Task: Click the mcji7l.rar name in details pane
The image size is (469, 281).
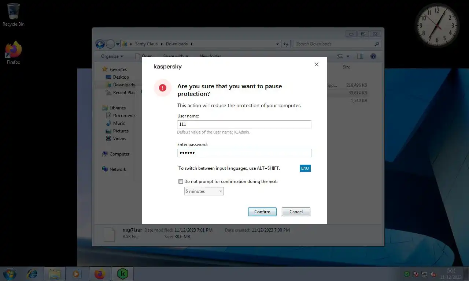Action: click(132, 230)
